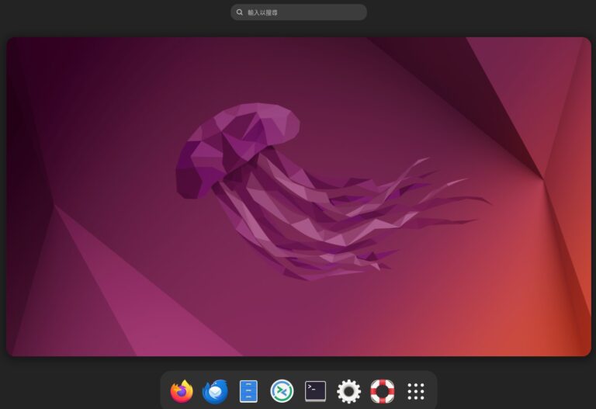The height and width of the screenshot is (409, 596).
Task: Click the magnifier icon in search bar
Action: point(240,12)
